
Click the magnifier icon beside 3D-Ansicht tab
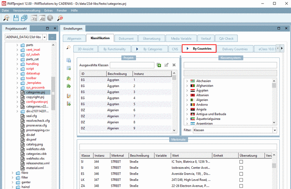pyautogui.click(x=69, y=48)
